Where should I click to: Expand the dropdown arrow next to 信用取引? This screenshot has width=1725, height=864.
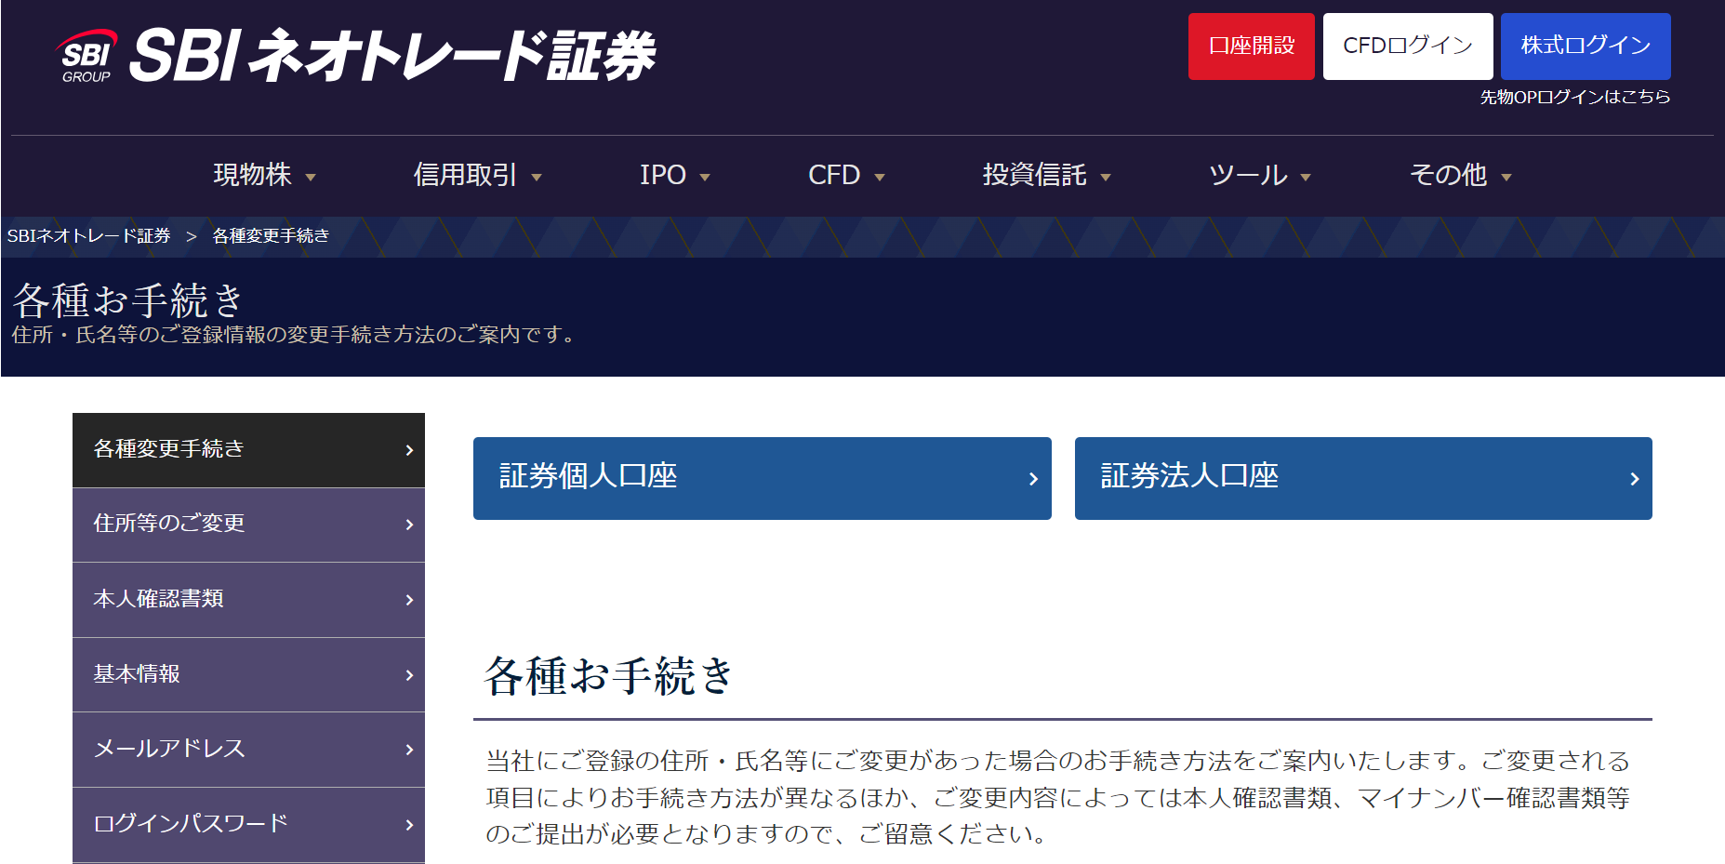537,178
